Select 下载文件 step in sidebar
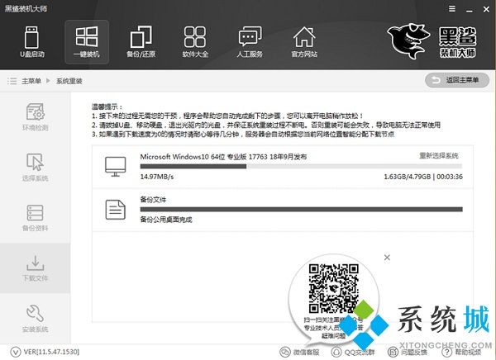496x360 pixels. 35,268
